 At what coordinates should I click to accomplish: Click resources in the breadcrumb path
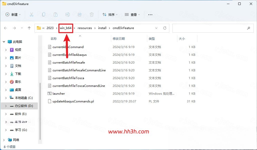coord(85,28)
